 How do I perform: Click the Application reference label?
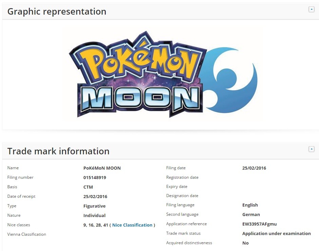point(186,224)
